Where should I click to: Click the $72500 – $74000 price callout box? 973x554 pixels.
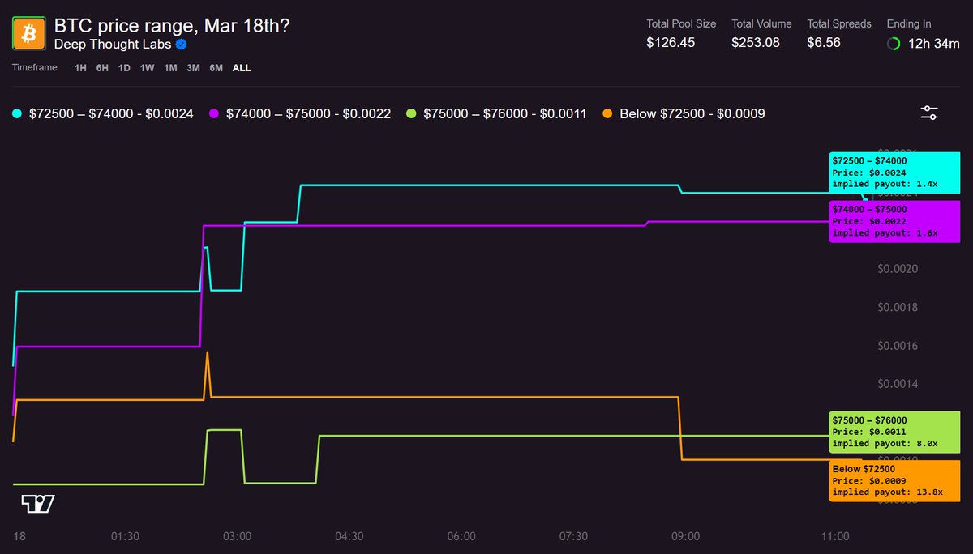click(x=894, y=173)
